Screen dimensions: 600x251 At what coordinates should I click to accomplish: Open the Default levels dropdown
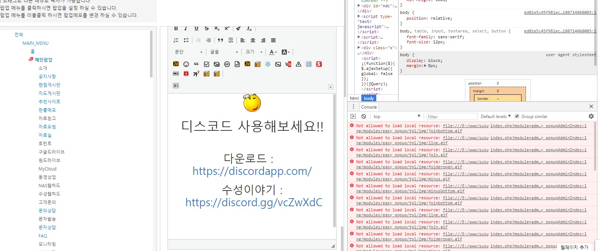[x=496, y=117]
